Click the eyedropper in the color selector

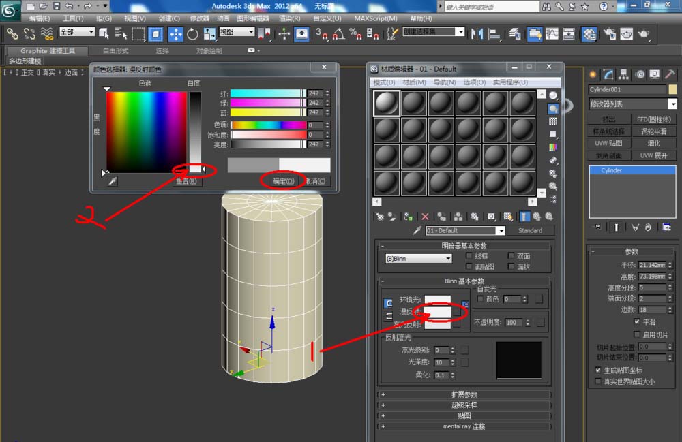coord(113,181)
